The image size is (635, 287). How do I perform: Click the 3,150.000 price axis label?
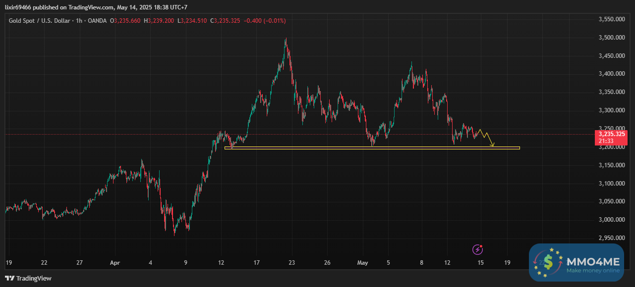(x=611, y=165)
